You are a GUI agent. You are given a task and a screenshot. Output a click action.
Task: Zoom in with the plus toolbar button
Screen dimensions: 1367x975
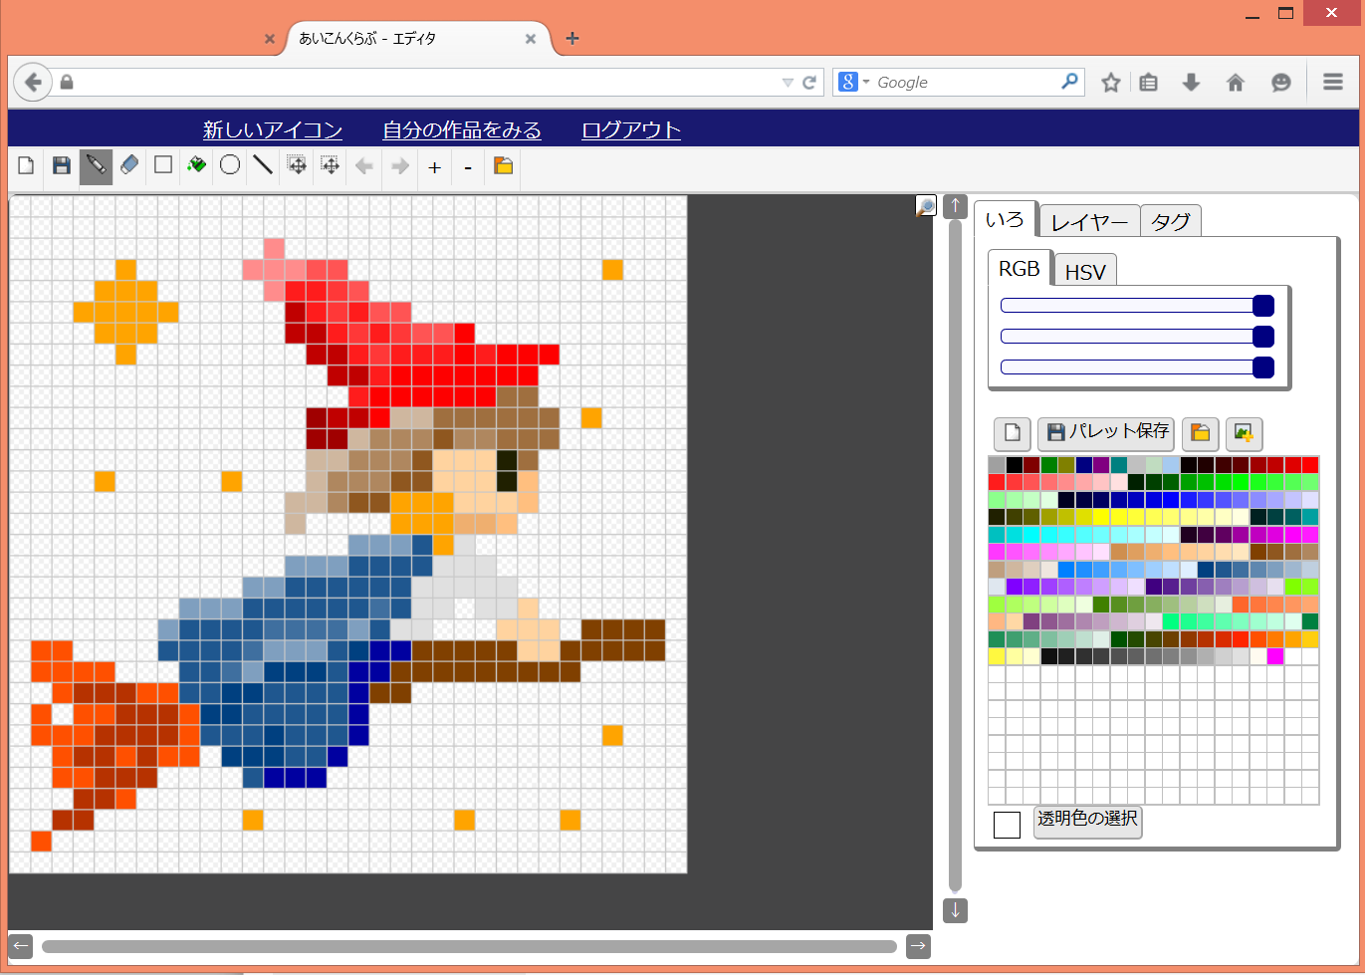tap(435, 167)
